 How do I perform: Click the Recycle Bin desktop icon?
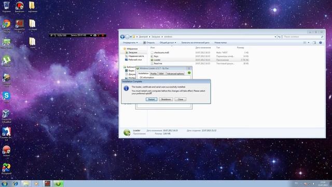pyautogui.click(x=6, y=7)
